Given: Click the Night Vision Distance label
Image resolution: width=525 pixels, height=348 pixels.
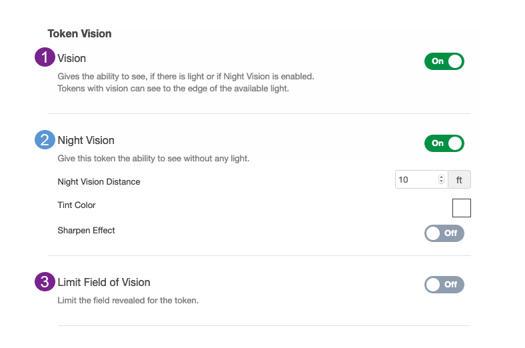Looking at the screenshot, I should point(99,181).
